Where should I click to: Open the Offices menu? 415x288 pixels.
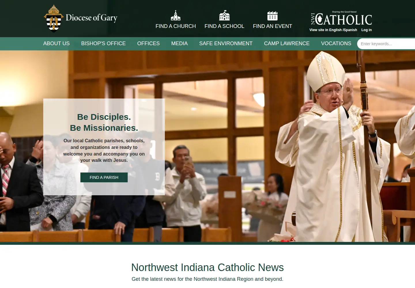(148, 43)
